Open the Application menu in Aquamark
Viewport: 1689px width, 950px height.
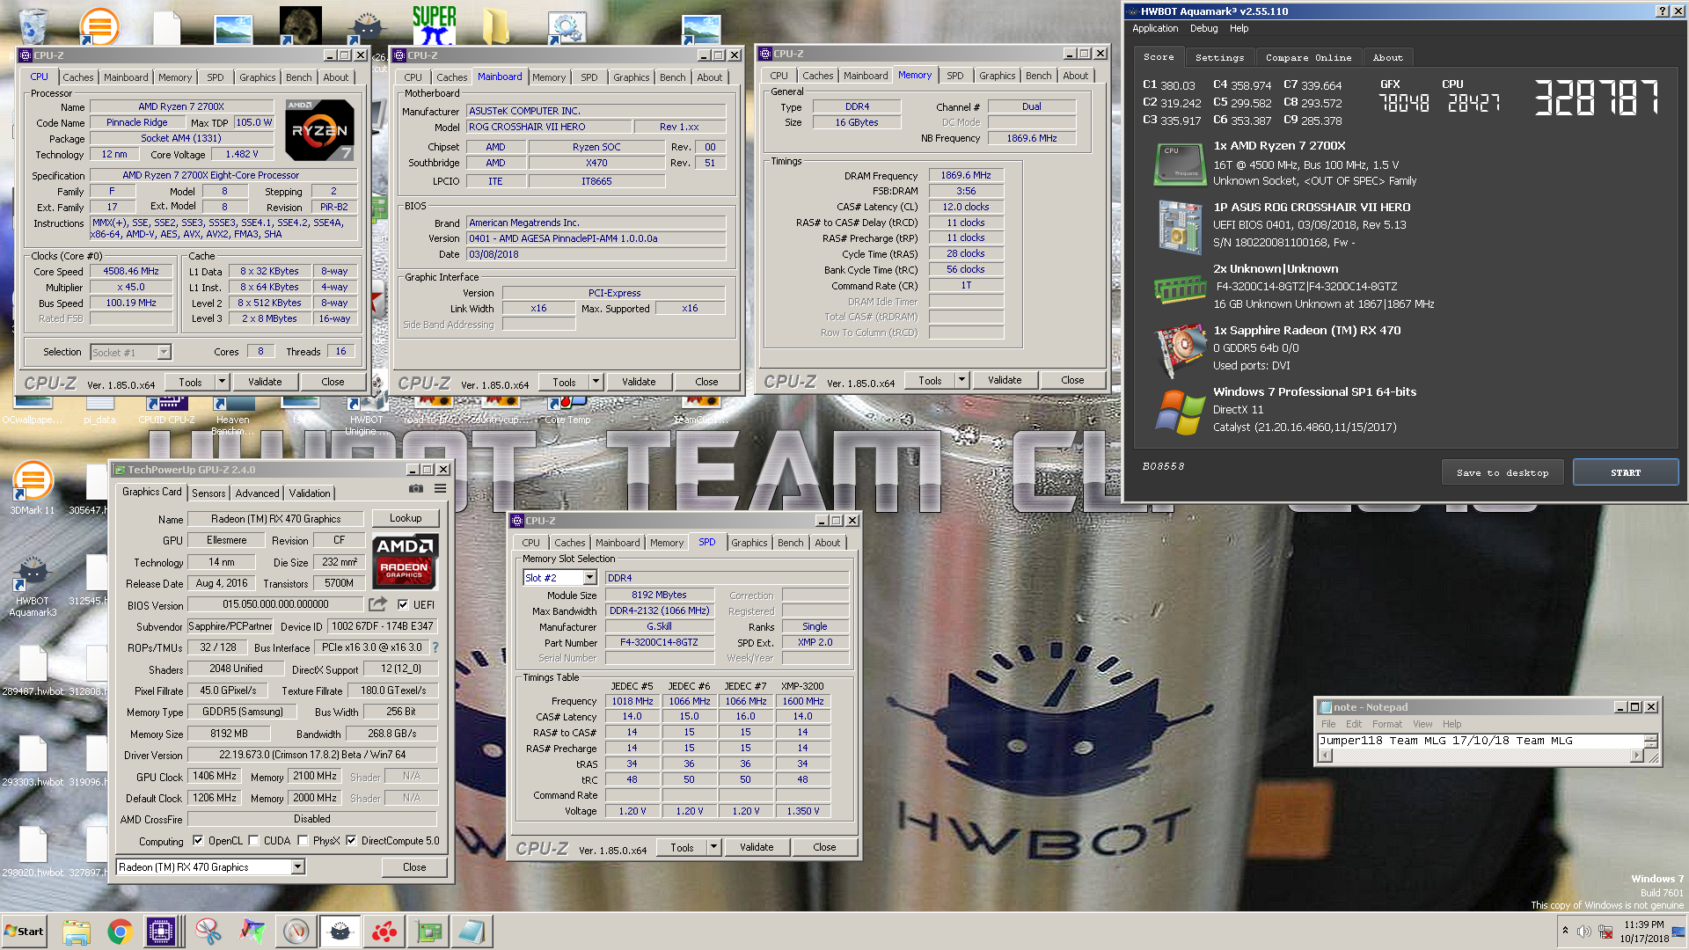tap(1154, 28)
